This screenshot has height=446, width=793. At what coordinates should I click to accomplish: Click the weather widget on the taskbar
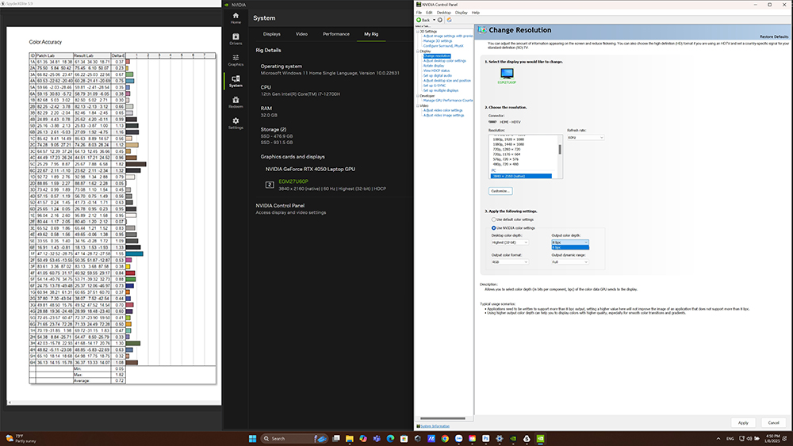coord(21,438)
